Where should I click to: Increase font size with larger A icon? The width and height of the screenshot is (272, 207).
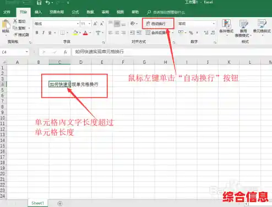coord(95,24)
